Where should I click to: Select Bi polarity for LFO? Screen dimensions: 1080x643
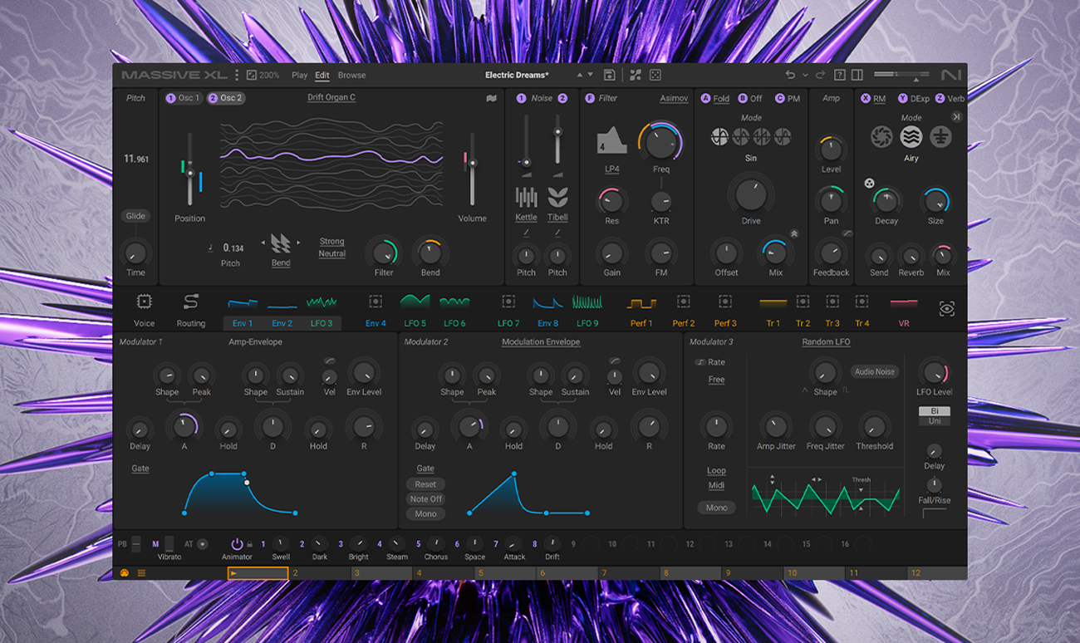pyautogui.click(x=935, y=411)
